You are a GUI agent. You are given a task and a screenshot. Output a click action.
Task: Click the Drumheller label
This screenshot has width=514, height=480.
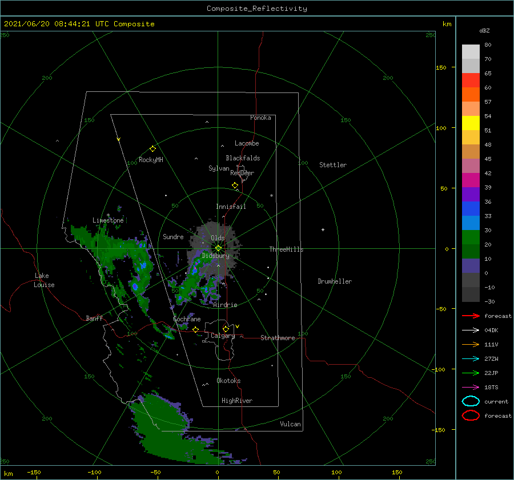pyautogui.click(x=335, y=281)
